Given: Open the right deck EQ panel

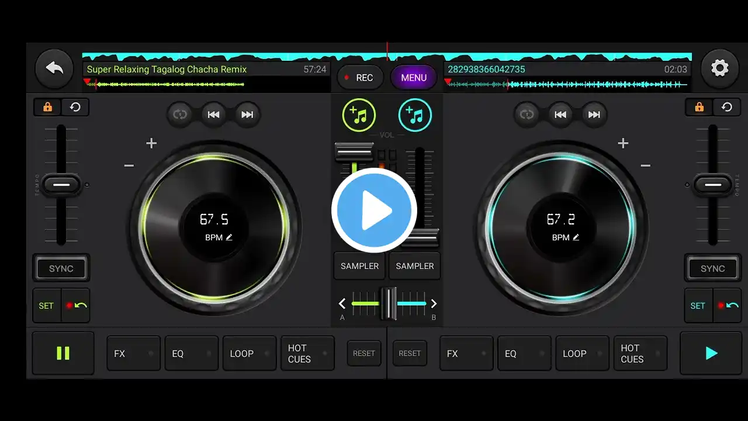Looking at the screenshot, I should pyautogui.click(x=524, y=353).
